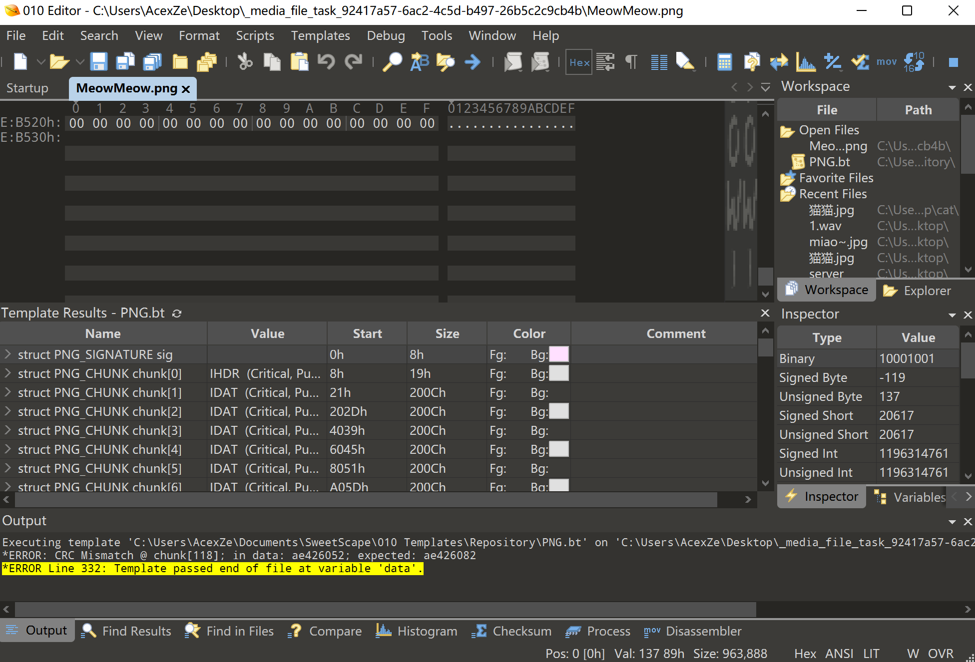The width and height of the screenshot is (975, 662).
Task: Click the Cut scissors icon
Action: (245, 62)
